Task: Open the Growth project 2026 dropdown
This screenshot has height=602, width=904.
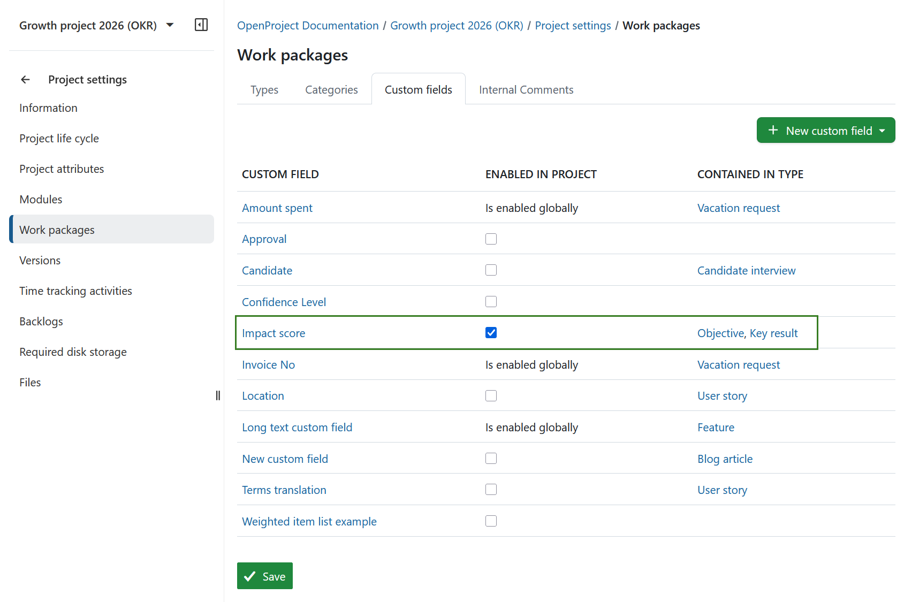Action: tap(169, 25)
